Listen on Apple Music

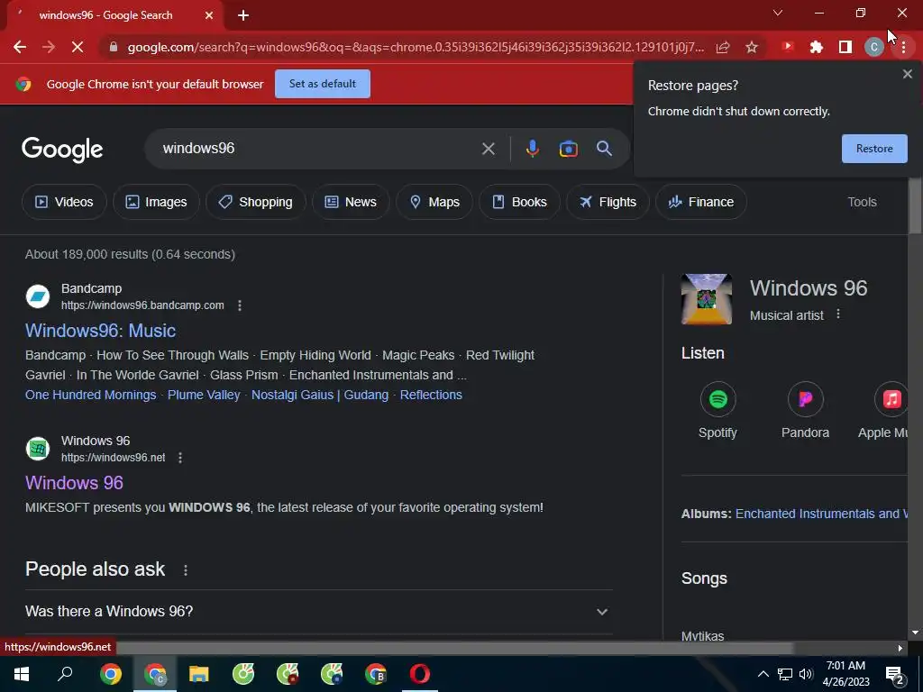(x=885, y=411)
